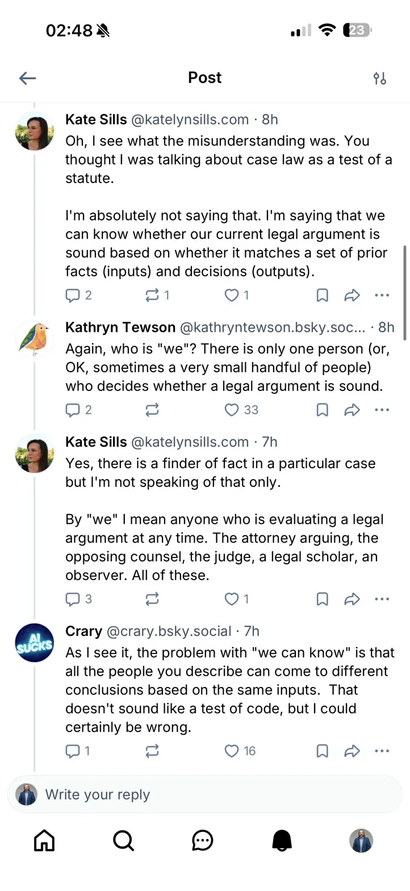The image size is (410, 891).
Task: Share Crary's post using the share arrow
Action: click(352, 751)
